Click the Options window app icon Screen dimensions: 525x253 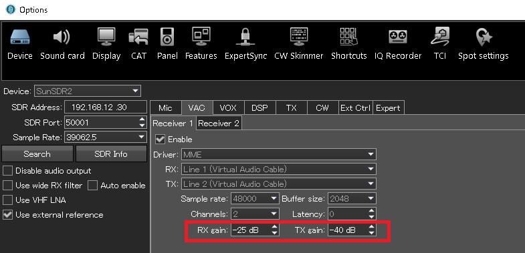(x=11, y=9)
